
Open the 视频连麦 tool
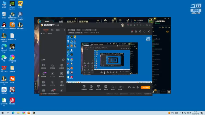(44, 75)
